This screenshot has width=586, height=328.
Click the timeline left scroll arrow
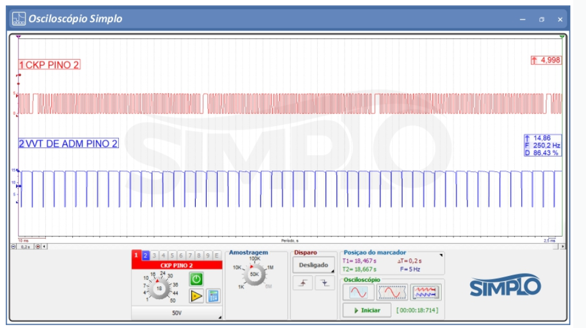[44, 246]
